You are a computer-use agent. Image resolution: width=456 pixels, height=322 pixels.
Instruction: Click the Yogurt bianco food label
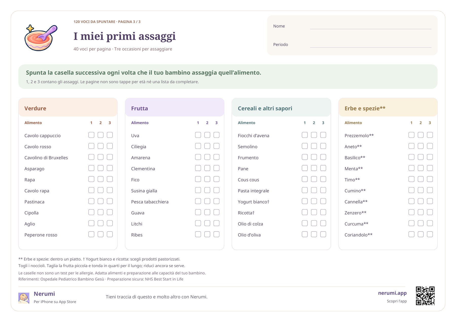[253, 202]
